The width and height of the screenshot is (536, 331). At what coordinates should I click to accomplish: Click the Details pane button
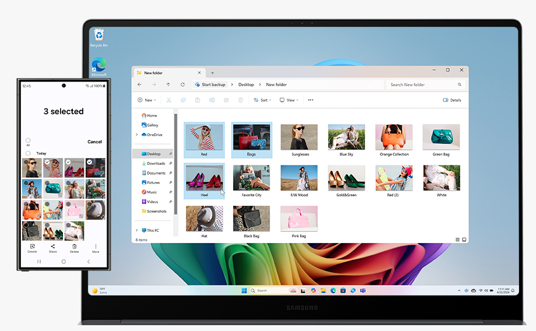(x=452, y=100)
